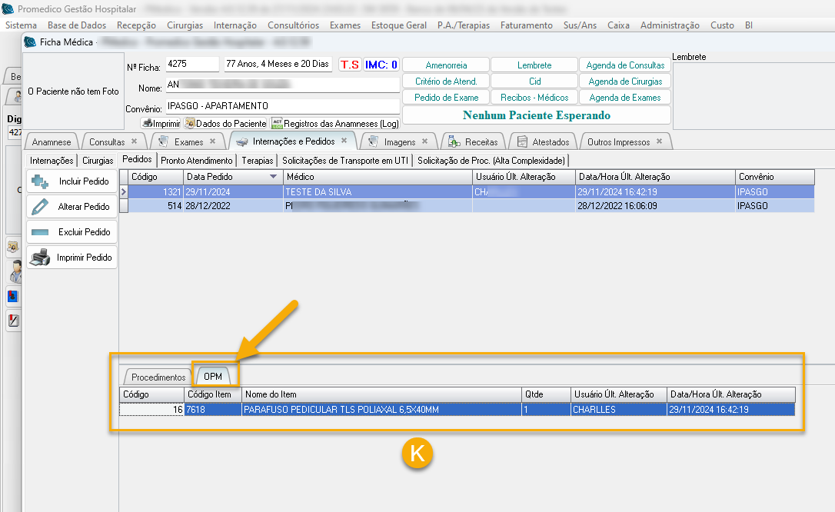Open the Estoque Geral menu
This screenshot has height=512, width=835.
tap(398, 25)
